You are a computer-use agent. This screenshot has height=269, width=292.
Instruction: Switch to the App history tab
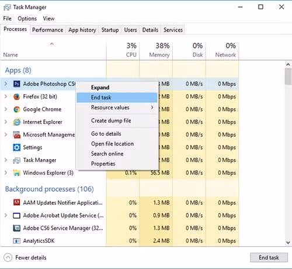(82, 30)
